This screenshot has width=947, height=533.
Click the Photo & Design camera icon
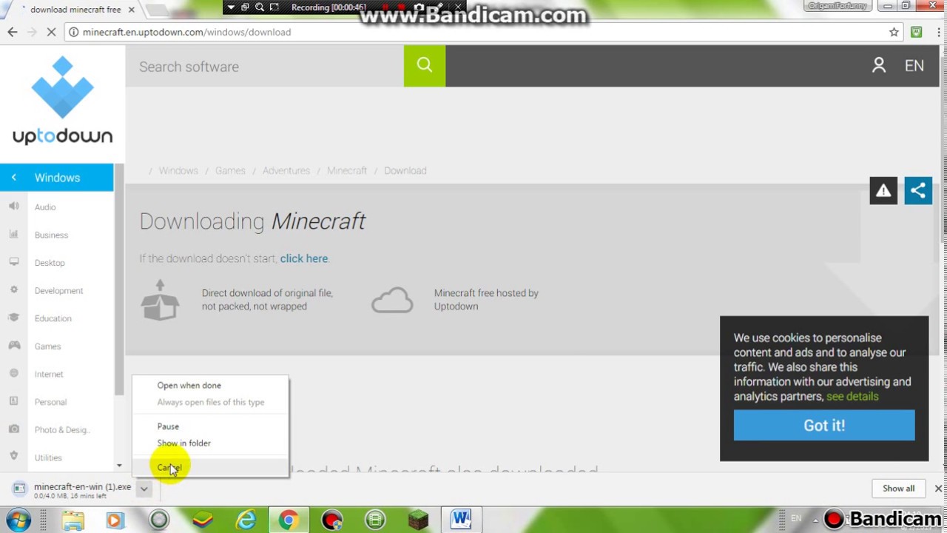click(13, 429)
